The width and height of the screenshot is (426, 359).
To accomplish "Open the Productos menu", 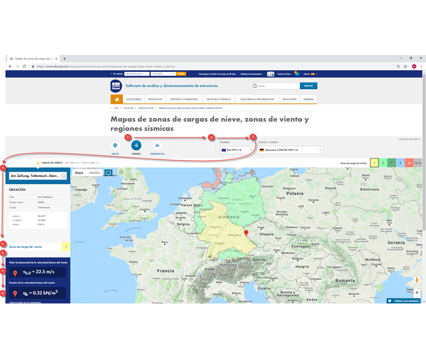I will click(155, 99).
